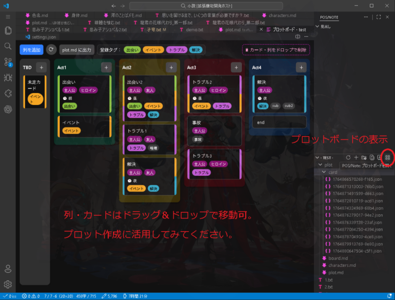Image resolution: width=395 pixels, height=300 pixels.
Task: Open the plot board grid icon in TEST panel
Action: click(x=388, y=158)
